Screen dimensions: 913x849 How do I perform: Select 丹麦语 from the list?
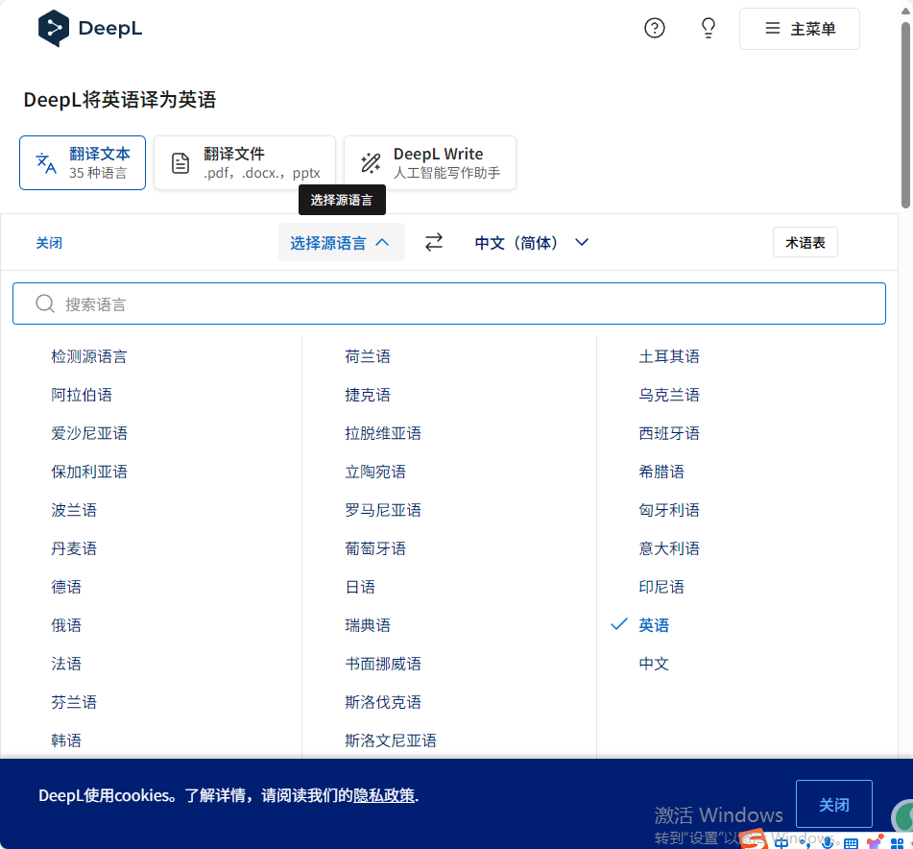pyautogui.click(x=74, y=548)
